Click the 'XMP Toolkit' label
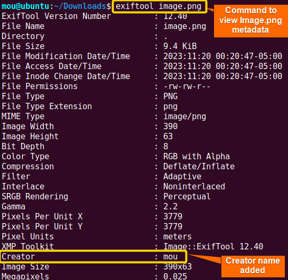This screenshot has height=280, width=288. pos(27,246)
